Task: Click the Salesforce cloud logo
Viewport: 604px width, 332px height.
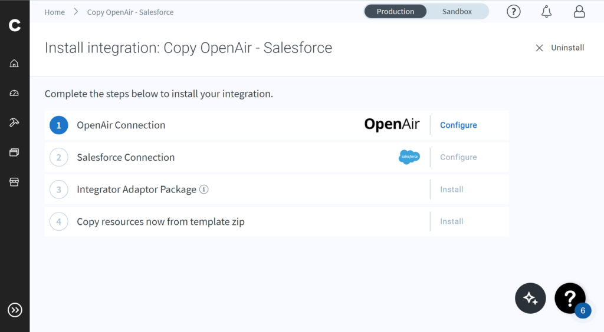Action: 409,157
